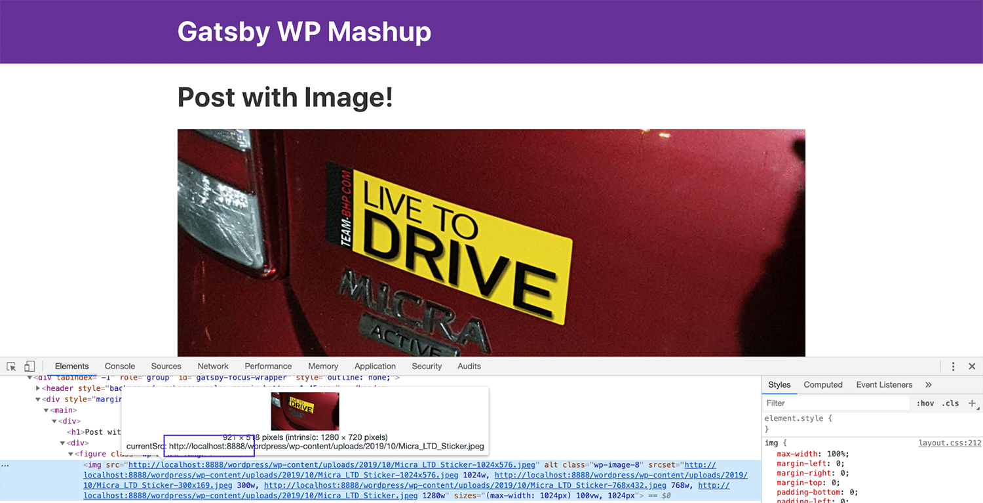Add new style rule plus icon

(972, 403)
